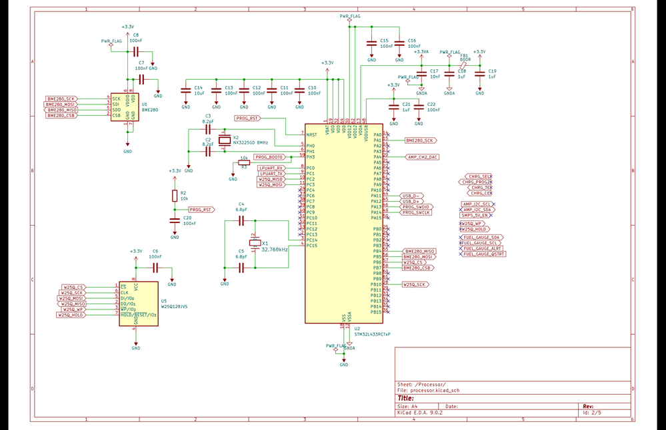Select the STM32L433RCTxP microcontroller U2
Screen dimensions: 666x430
(343, 223)
